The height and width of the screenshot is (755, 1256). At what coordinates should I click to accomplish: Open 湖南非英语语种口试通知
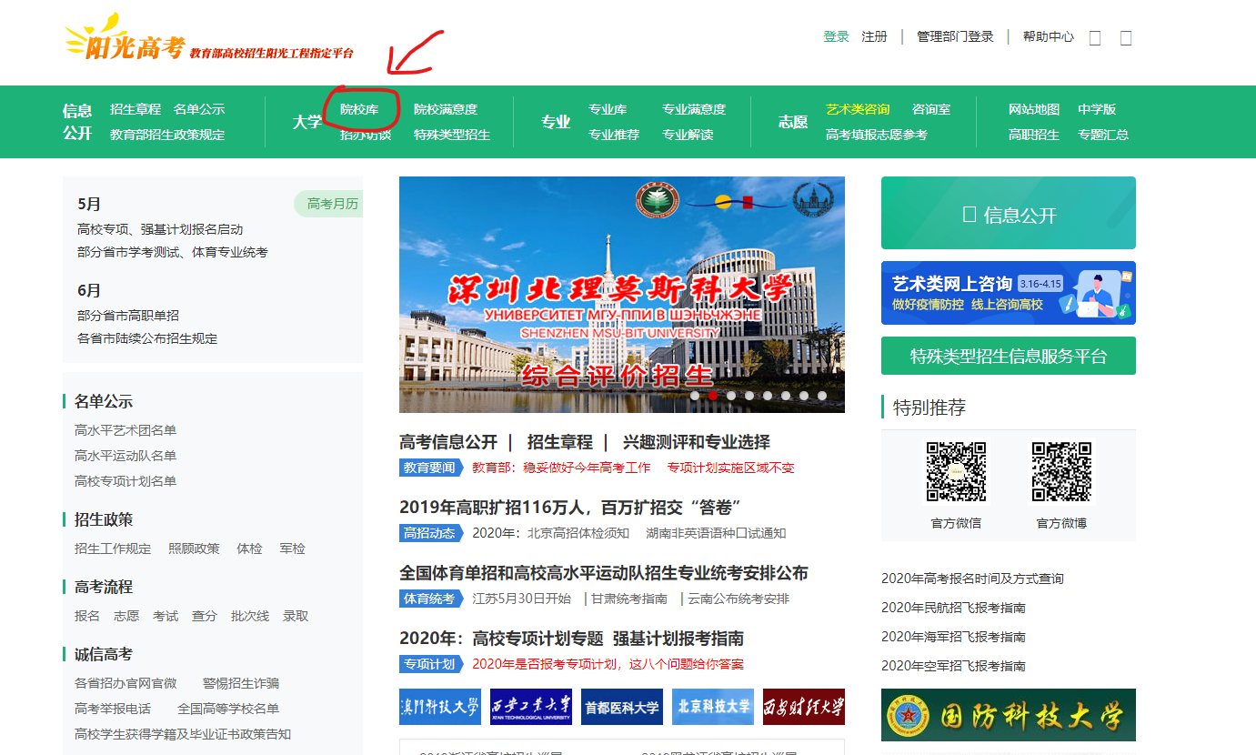(716, 533)
